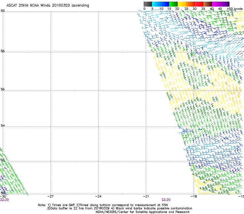Click the legend label '20'

point(177,9)
